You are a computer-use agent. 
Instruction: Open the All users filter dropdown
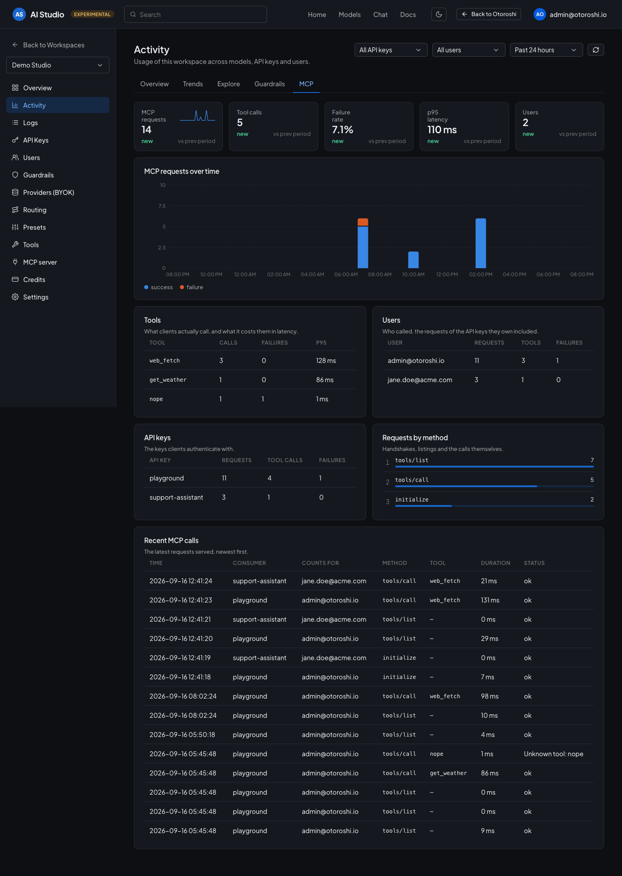pyautogui.click(x=468, y=50)
